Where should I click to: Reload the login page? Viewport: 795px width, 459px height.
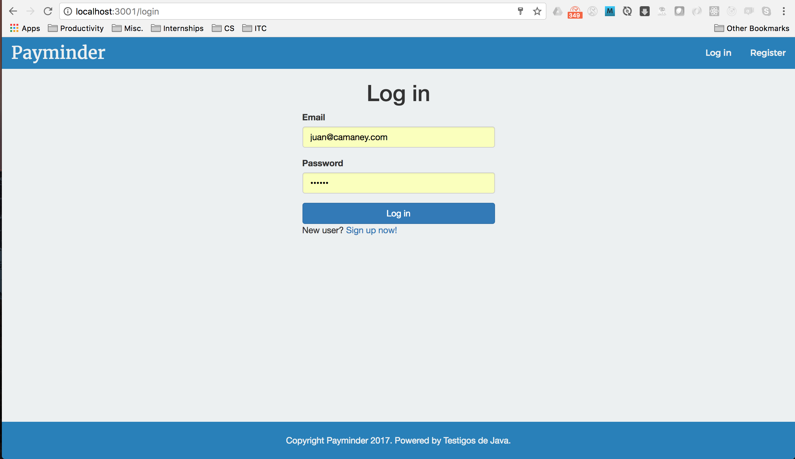click(48, 11)
